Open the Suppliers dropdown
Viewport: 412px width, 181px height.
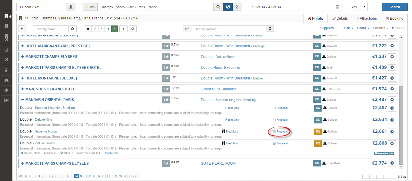tap(328, 28)
